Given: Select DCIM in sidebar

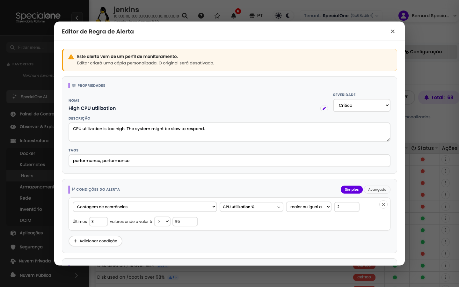Looking at the screenshot, I should (x=25, y=220).
